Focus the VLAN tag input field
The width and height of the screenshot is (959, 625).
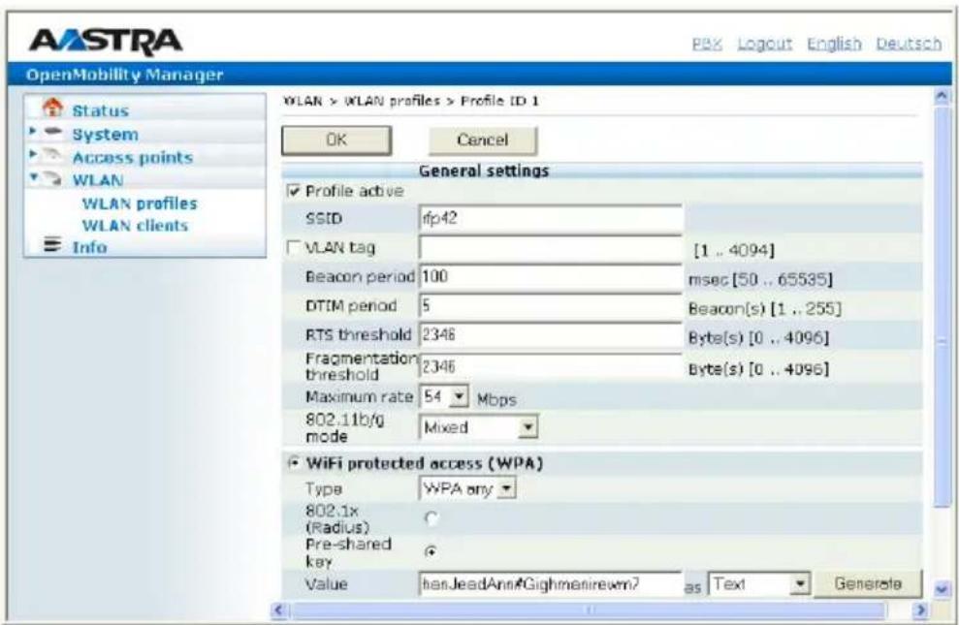551,247
